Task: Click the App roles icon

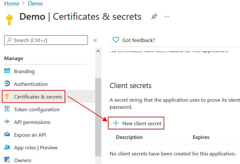Action: tap(7, 147)
